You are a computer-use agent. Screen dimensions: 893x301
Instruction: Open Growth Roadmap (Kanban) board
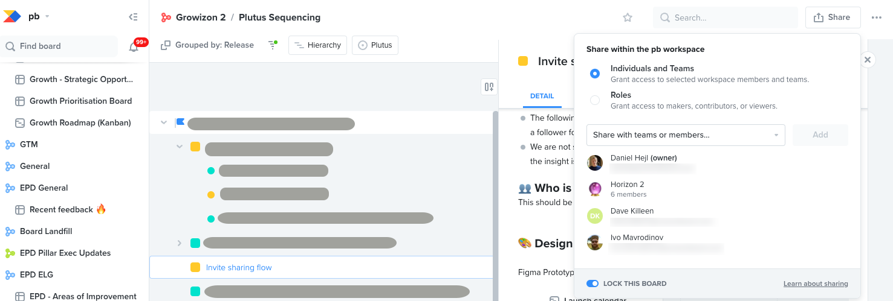pyautogui.click(x=80, y=122)
